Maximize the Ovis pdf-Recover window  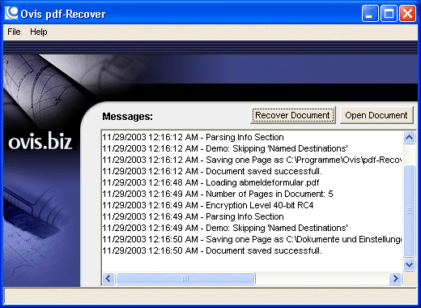[x=389, y=14]
